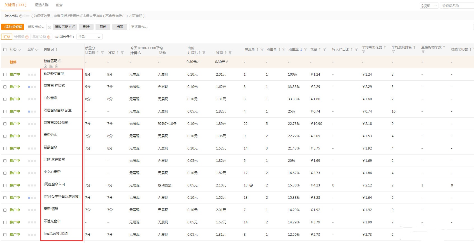
Task: Open the bar chart icon under 智能匹配
Action: coord(51,66)
